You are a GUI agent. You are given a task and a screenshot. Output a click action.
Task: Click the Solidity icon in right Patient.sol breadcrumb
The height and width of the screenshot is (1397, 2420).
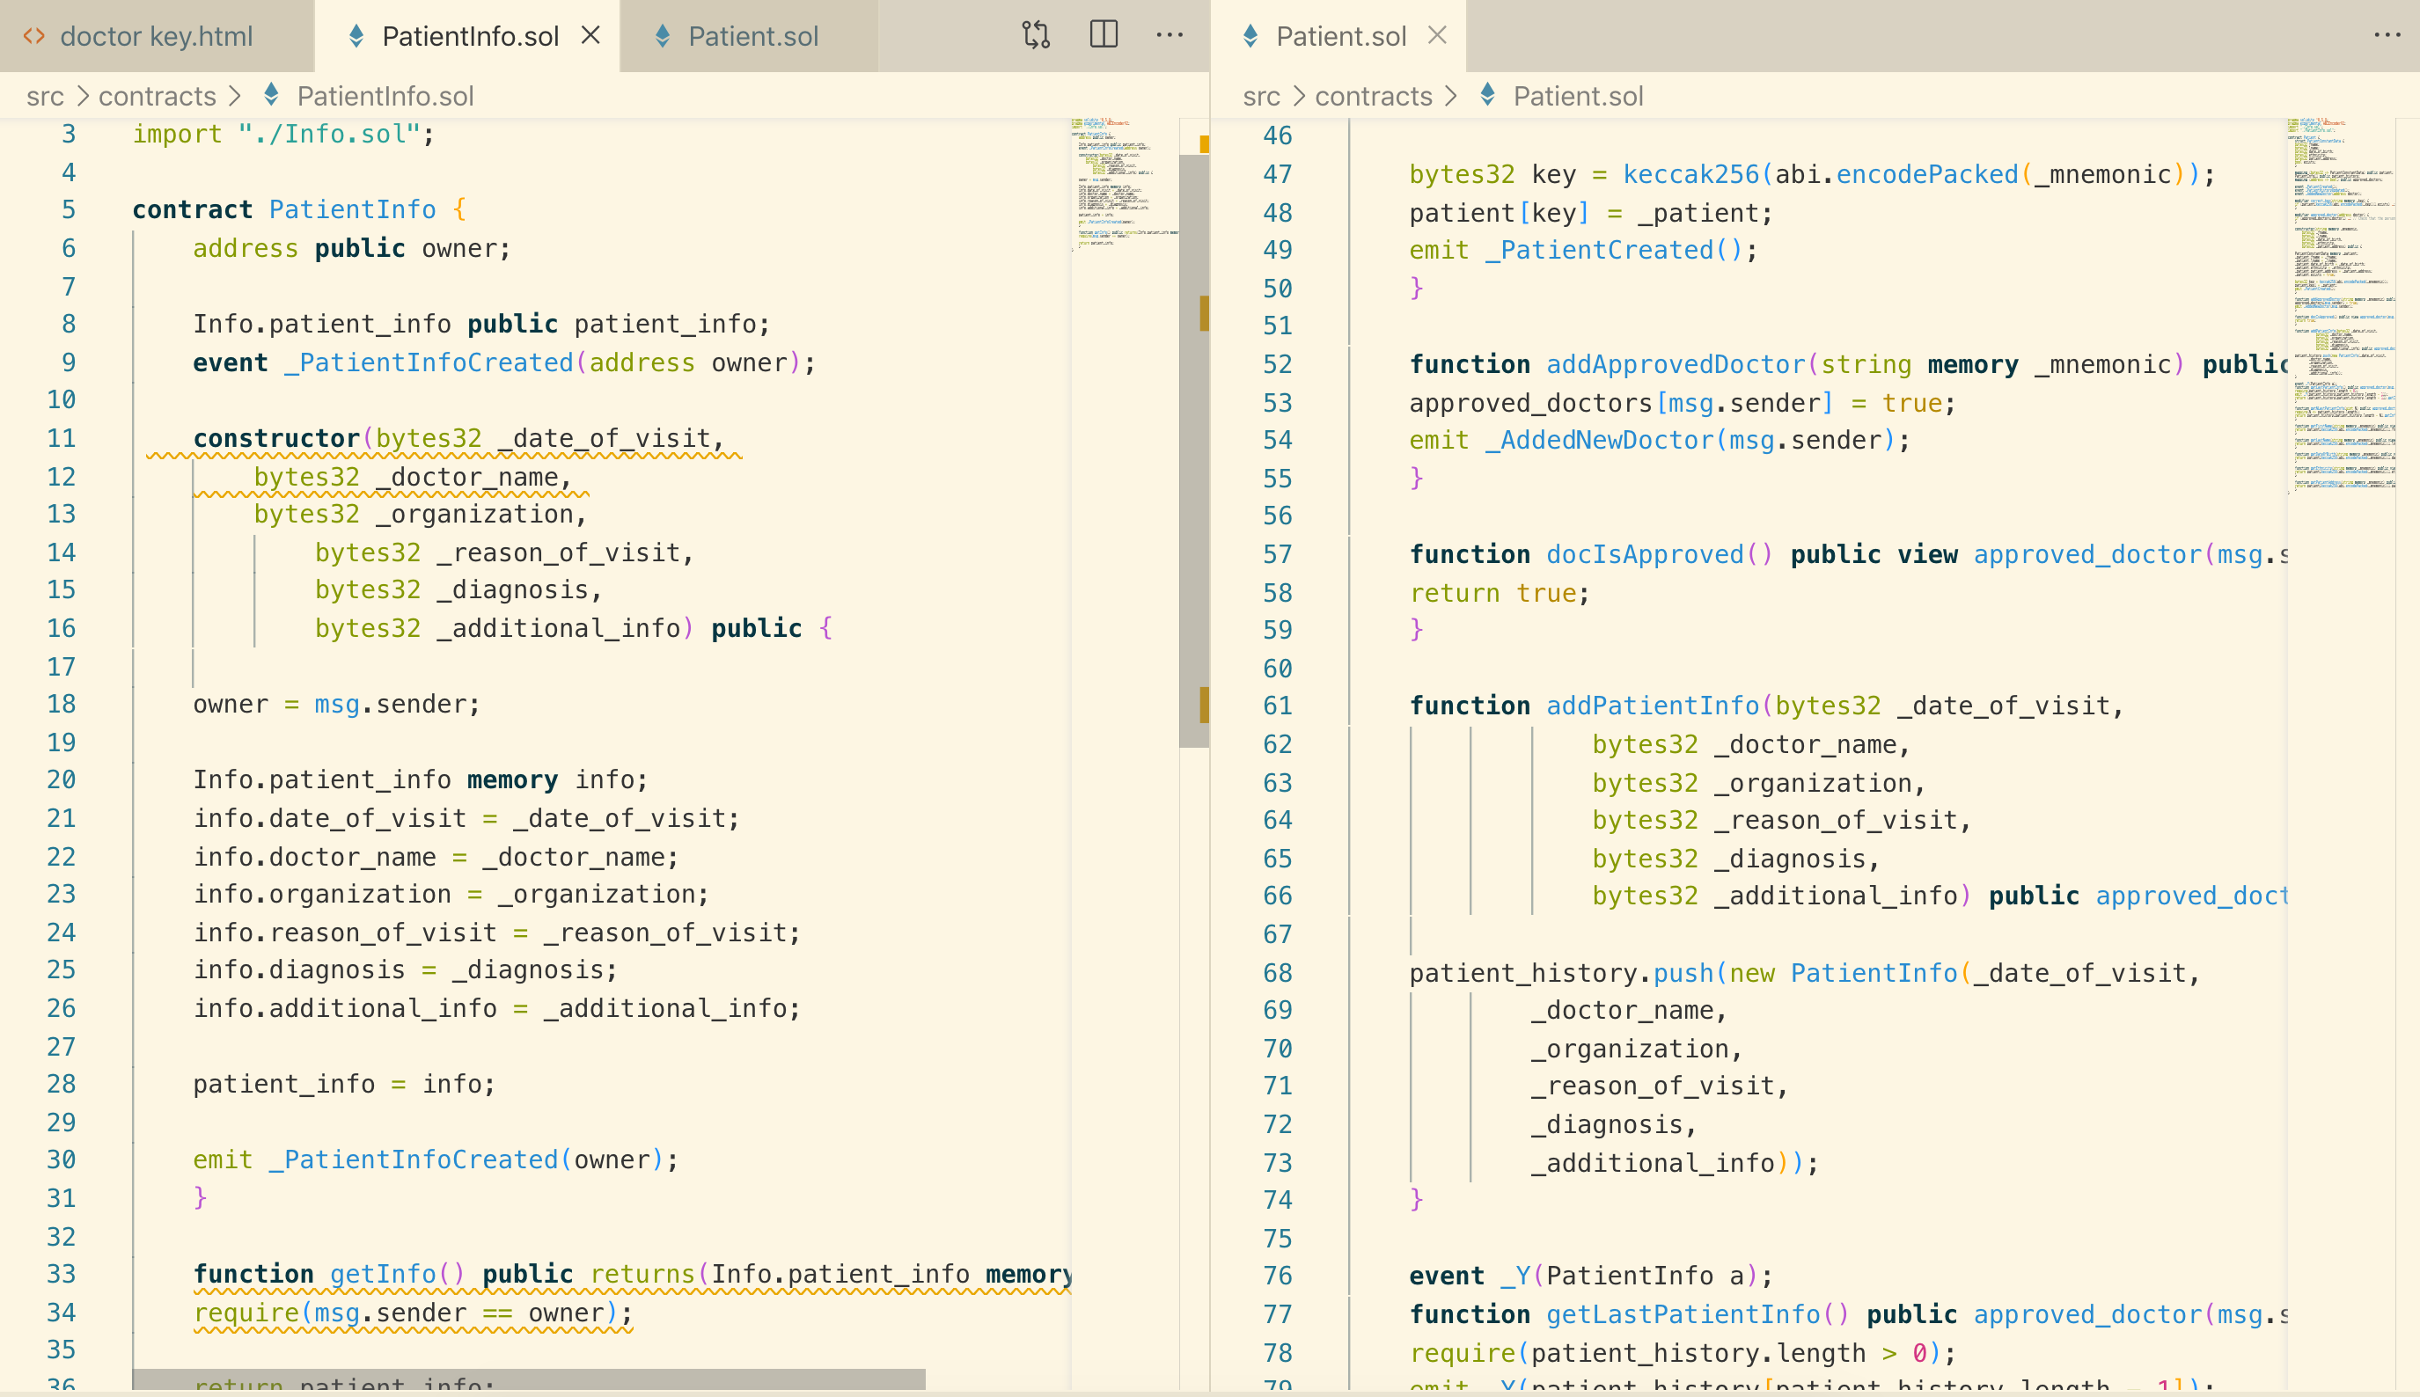[1487, 95]
